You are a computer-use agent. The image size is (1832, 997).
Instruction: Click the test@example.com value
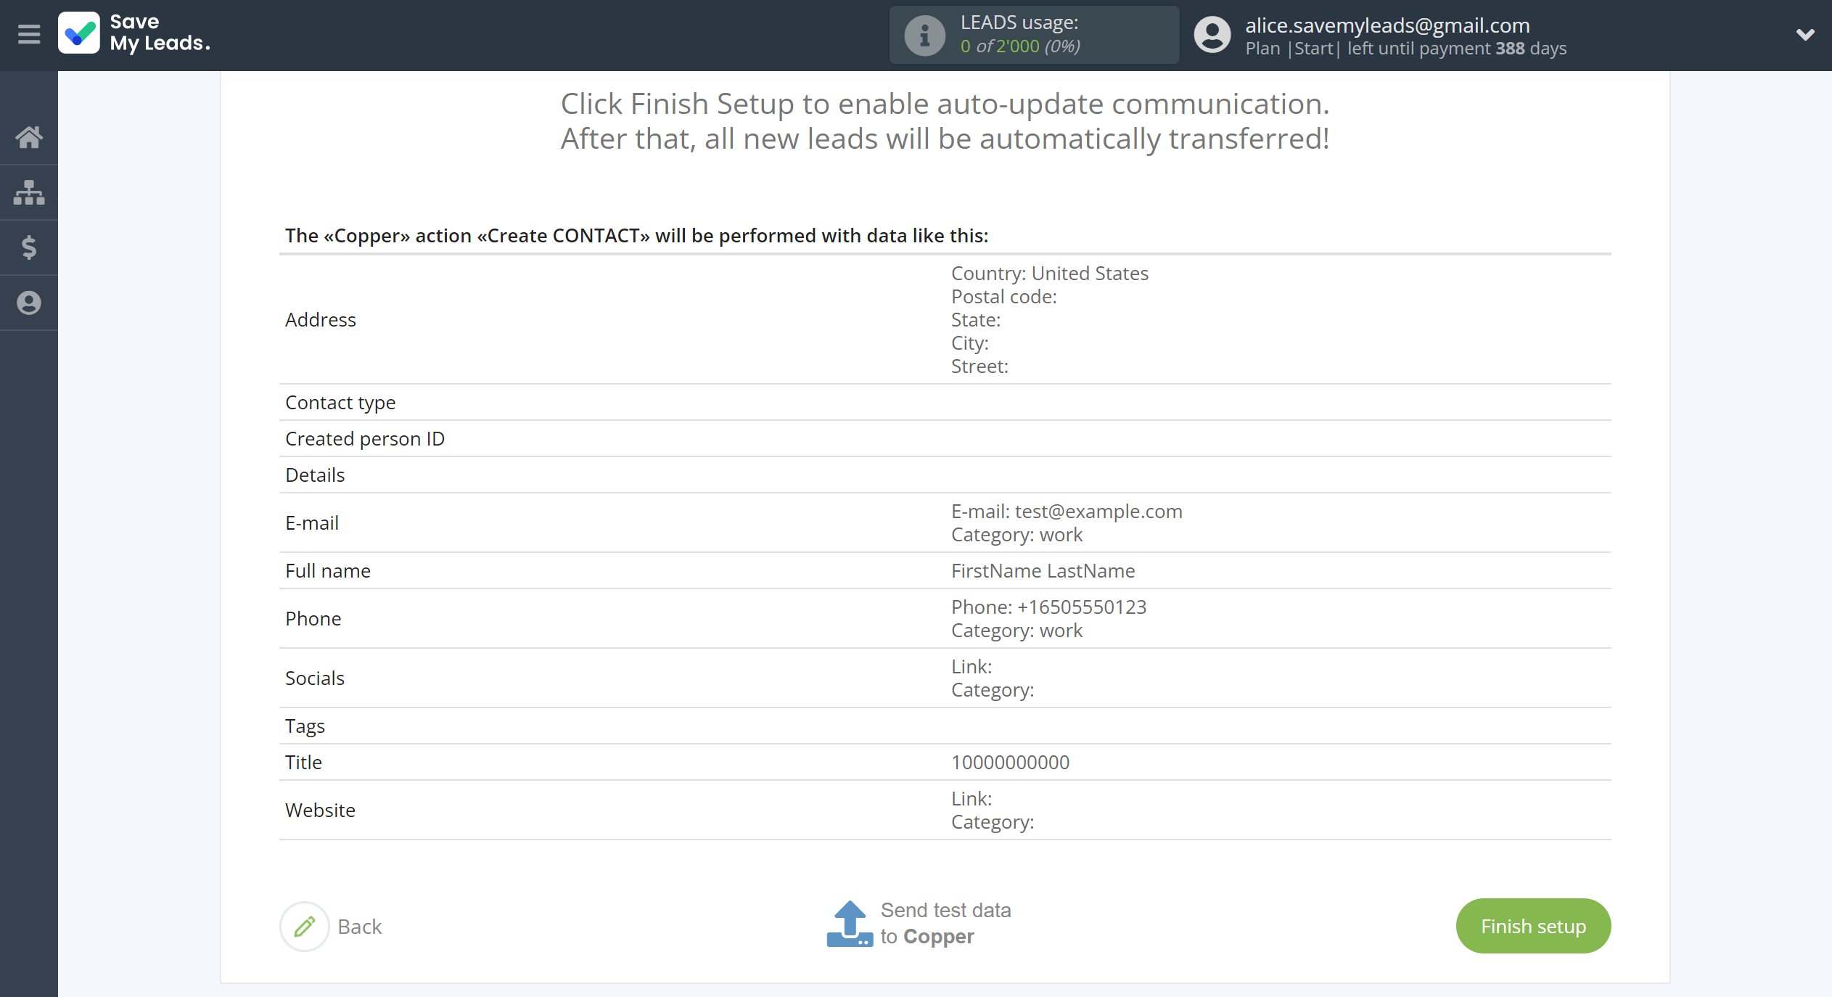coord(1098,511)
